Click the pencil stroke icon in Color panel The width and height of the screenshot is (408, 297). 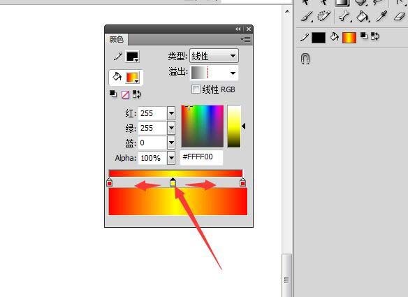click(x=118, y=56)
